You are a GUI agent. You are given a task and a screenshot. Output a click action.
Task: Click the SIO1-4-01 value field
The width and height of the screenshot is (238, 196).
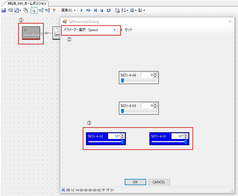(178, 136)
